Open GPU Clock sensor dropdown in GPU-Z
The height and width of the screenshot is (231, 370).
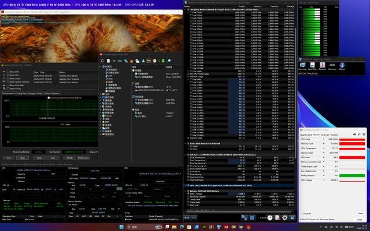tap(324, 139)
